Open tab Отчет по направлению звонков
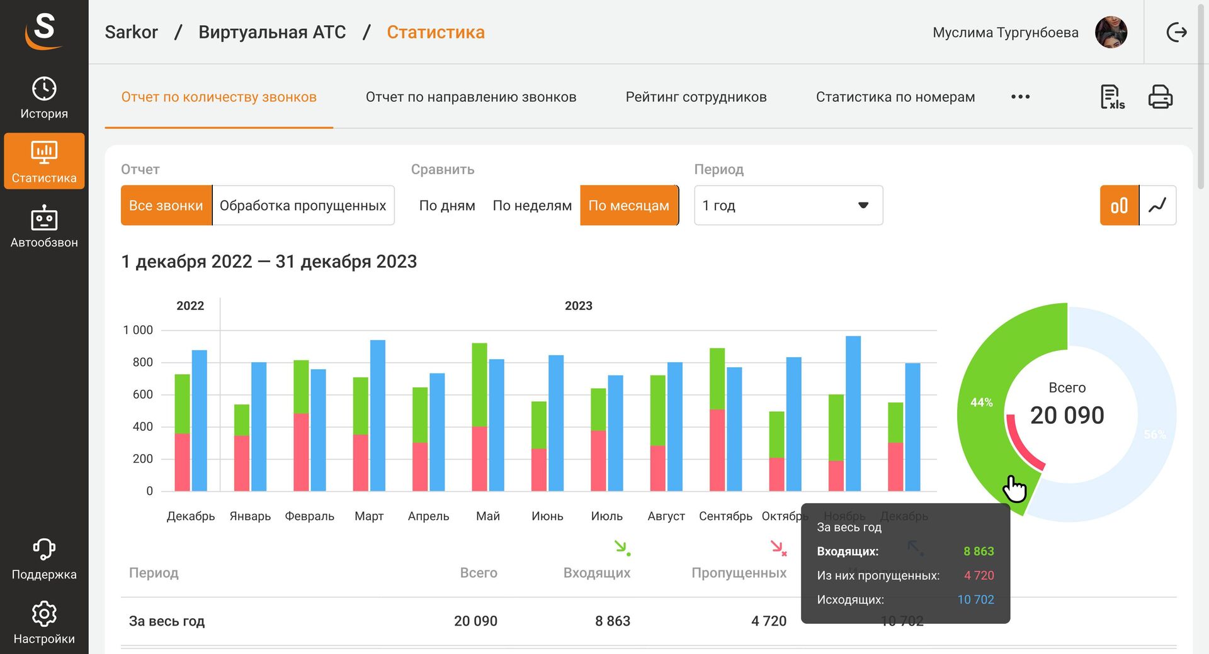 tap(471, 97)
